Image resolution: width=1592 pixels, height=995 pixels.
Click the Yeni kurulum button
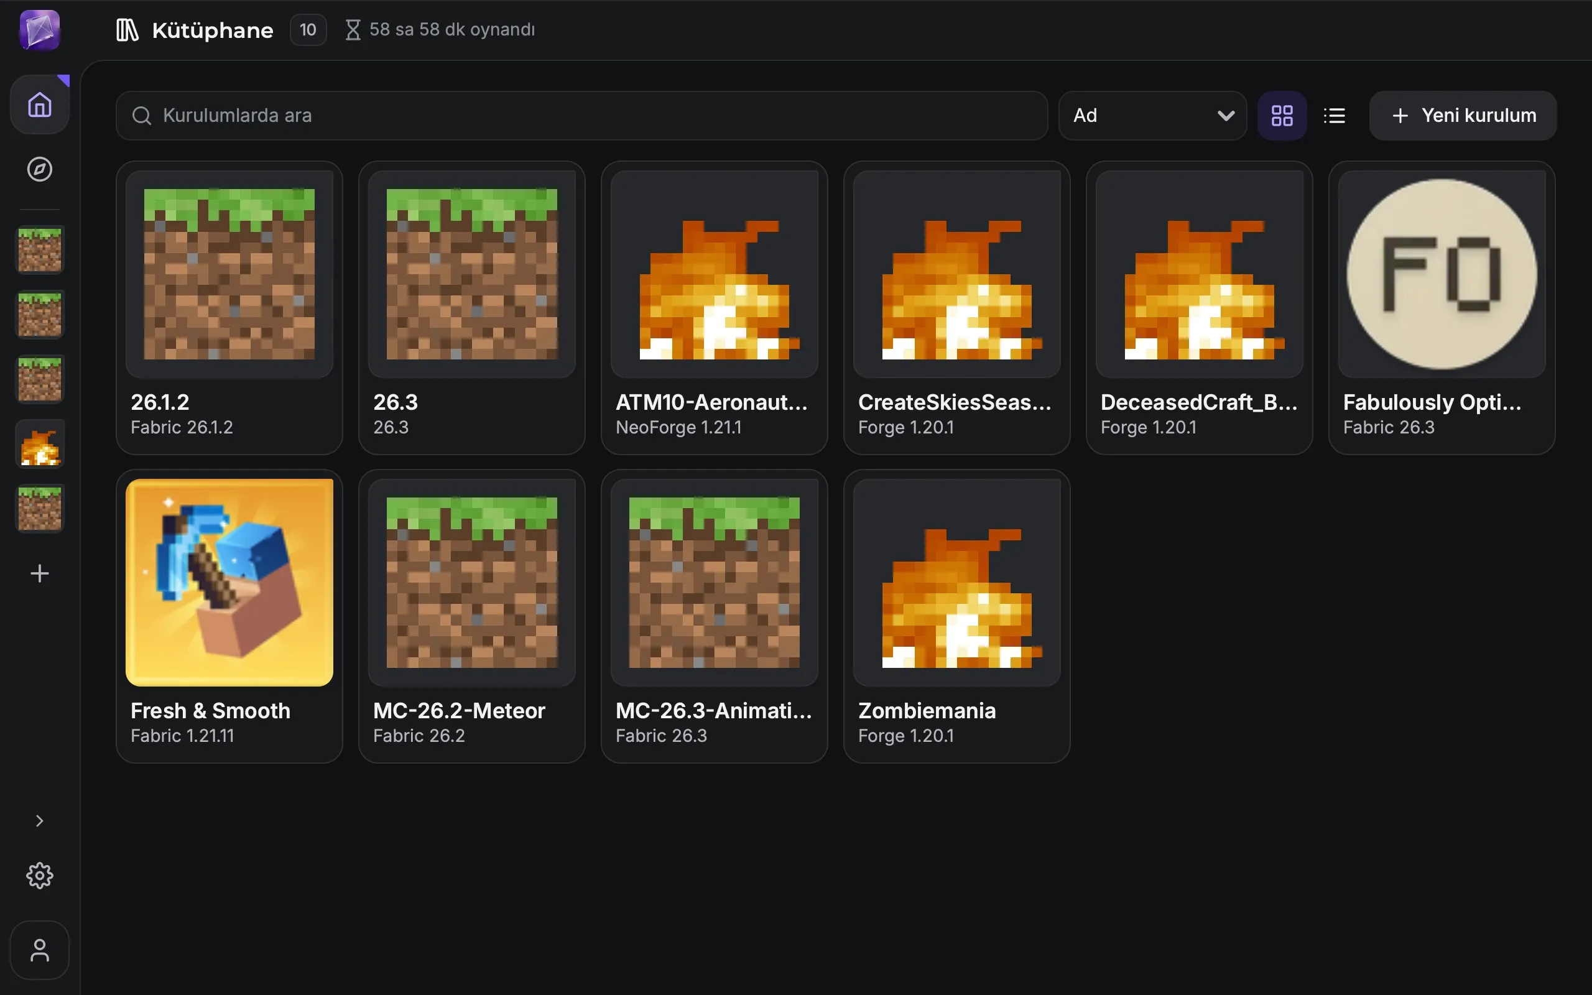[1463, 116]
